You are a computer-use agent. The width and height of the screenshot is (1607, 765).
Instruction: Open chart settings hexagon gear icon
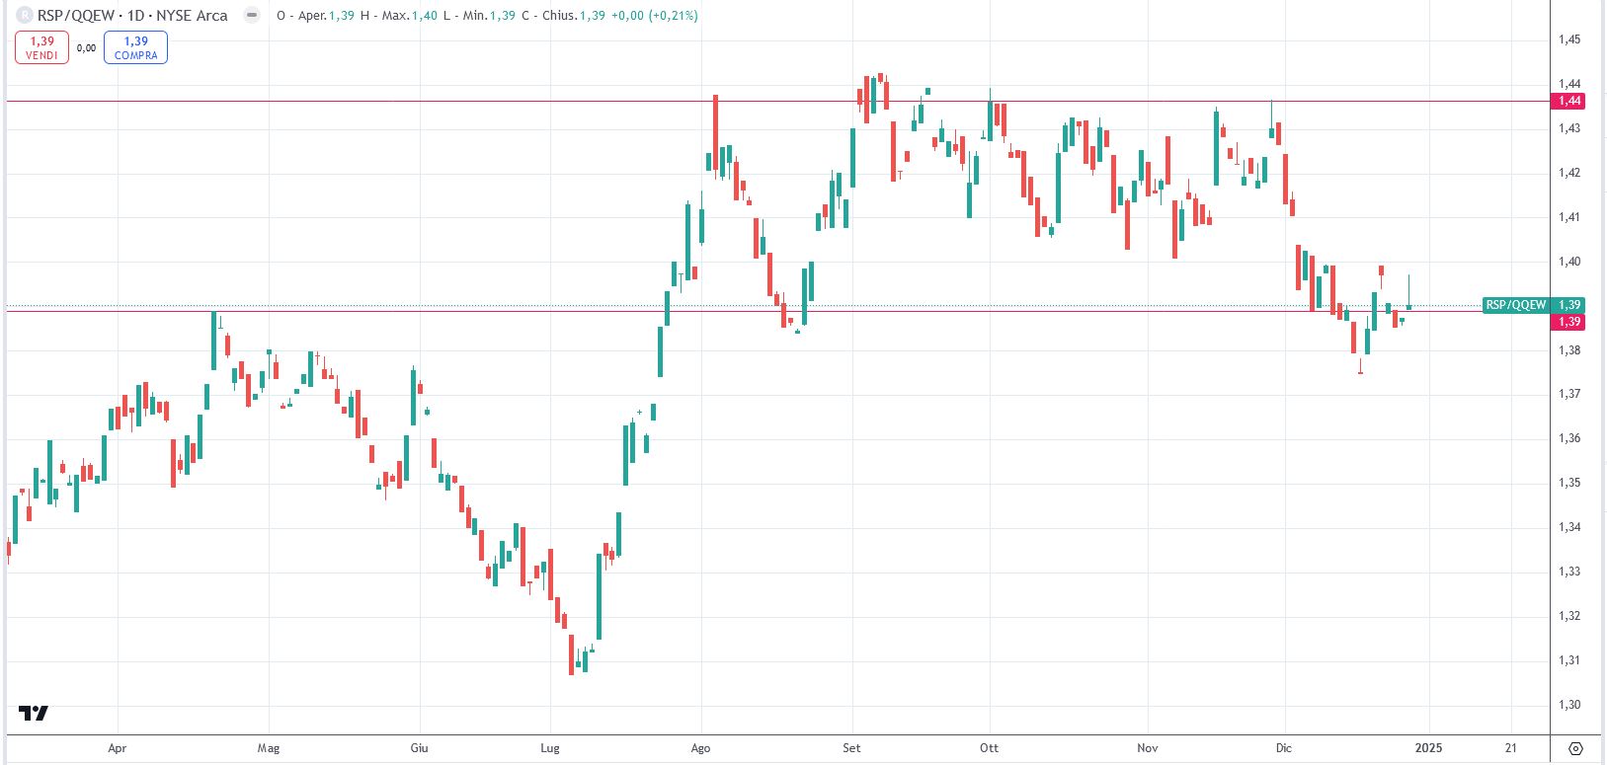pyautogui.click(x=1576, y=748)
